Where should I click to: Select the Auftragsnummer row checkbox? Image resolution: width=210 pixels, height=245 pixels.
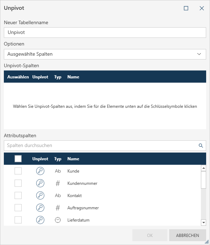coord(18,208)
